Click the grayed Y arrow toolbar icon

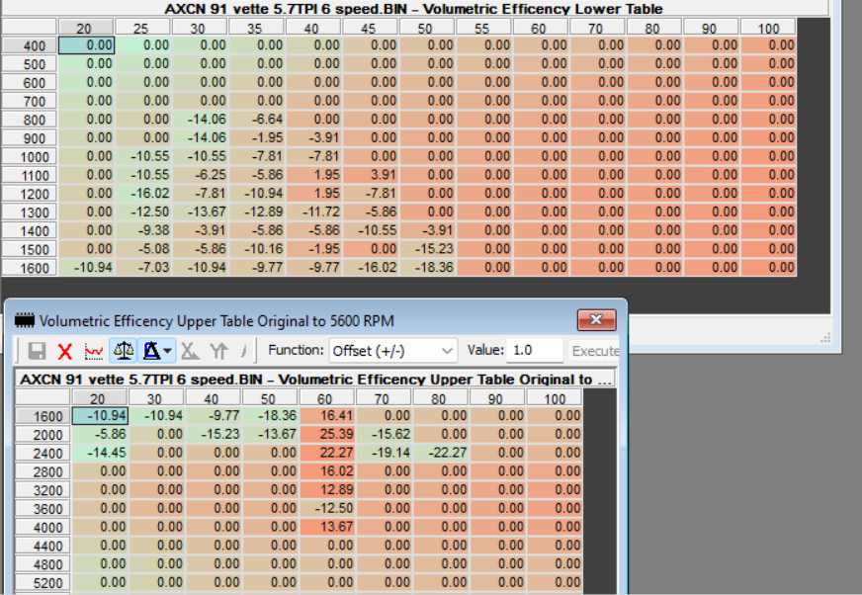tap(218, 351)
